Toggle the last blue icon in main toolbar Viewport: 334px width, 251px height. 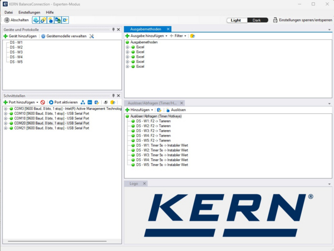(65, 20)
